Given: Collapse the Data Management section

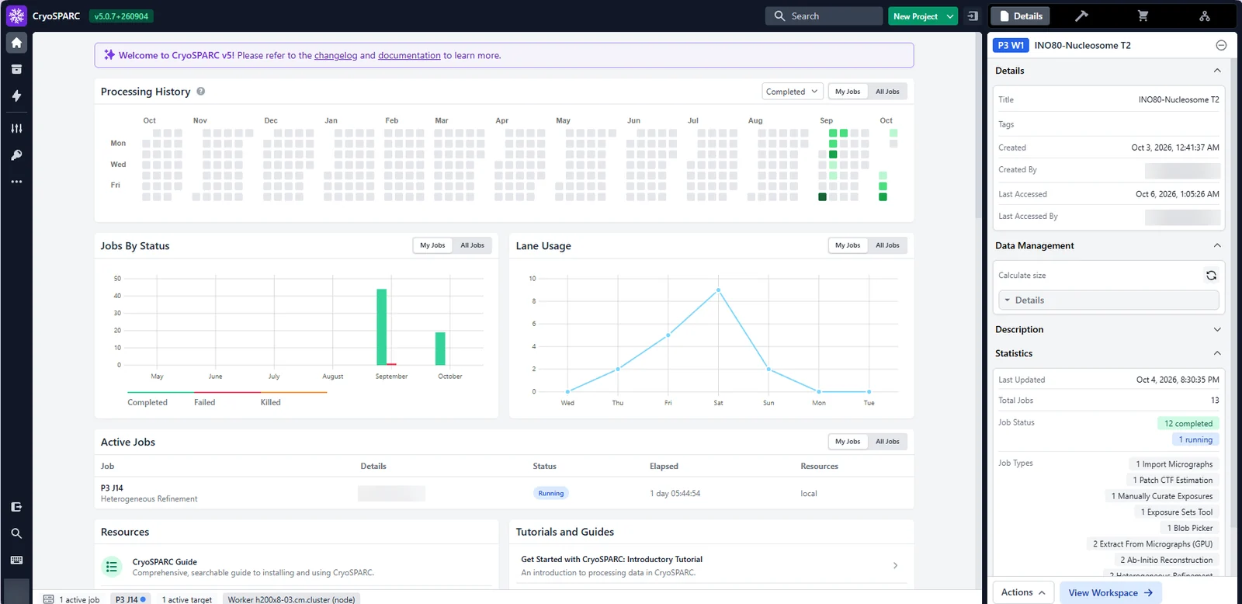Looking at the screenshot, I should 1217,245.
